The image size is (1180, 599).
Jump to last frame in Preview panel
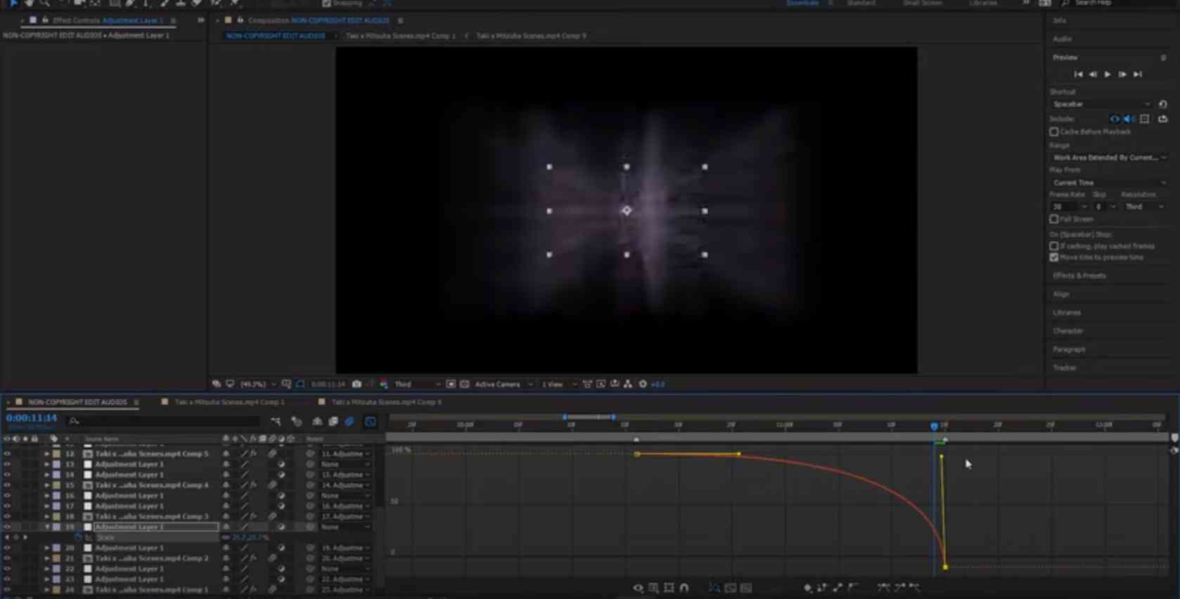[1138, 75]
